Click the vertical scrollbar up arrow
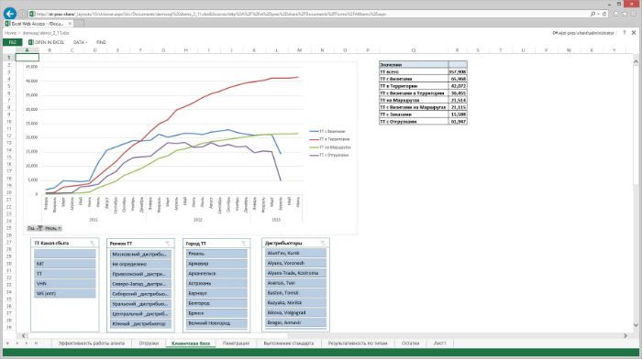Screen dimensions: 642x359 tap(636, 61)
